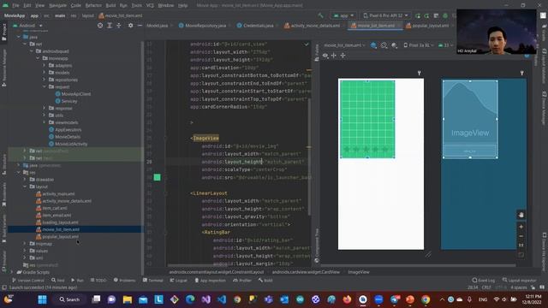Viewport: 548px width, 308px height.
Task: Open the Pixel 3a XL preview device dropdown
Action: [x=419, y=45]
